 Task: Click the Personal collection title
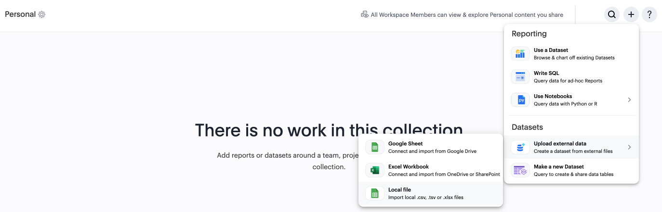click(x=20, y=14)
